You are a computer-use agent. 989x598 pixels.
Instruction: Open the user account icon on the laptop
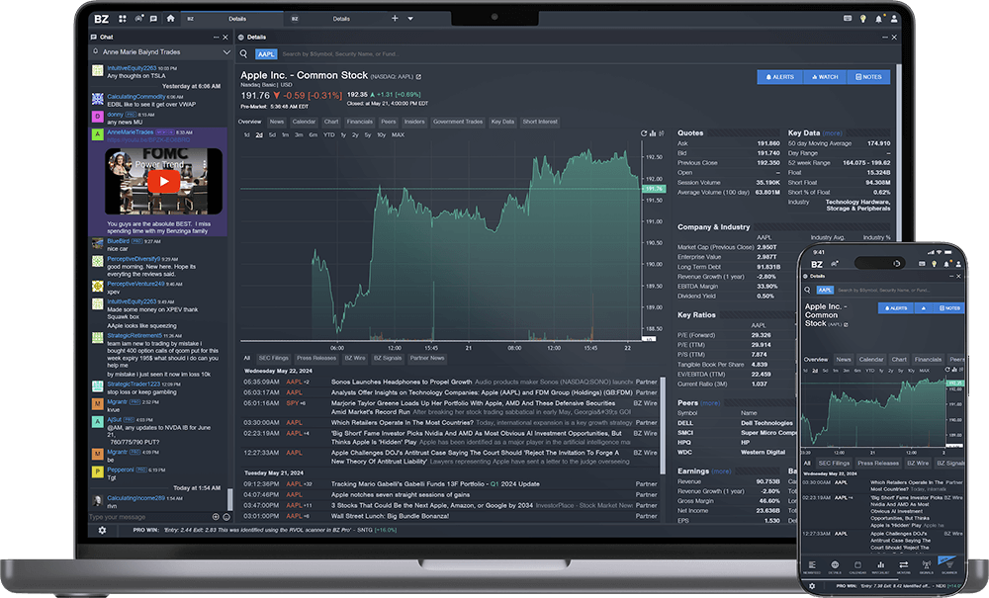(894, 19)
